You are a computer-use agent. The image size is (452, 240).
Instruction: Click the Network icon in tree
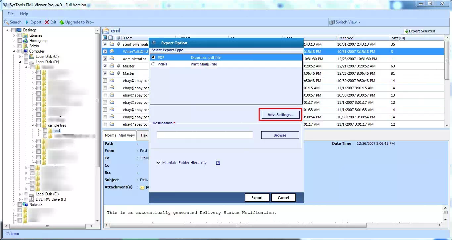pos(25,205)
